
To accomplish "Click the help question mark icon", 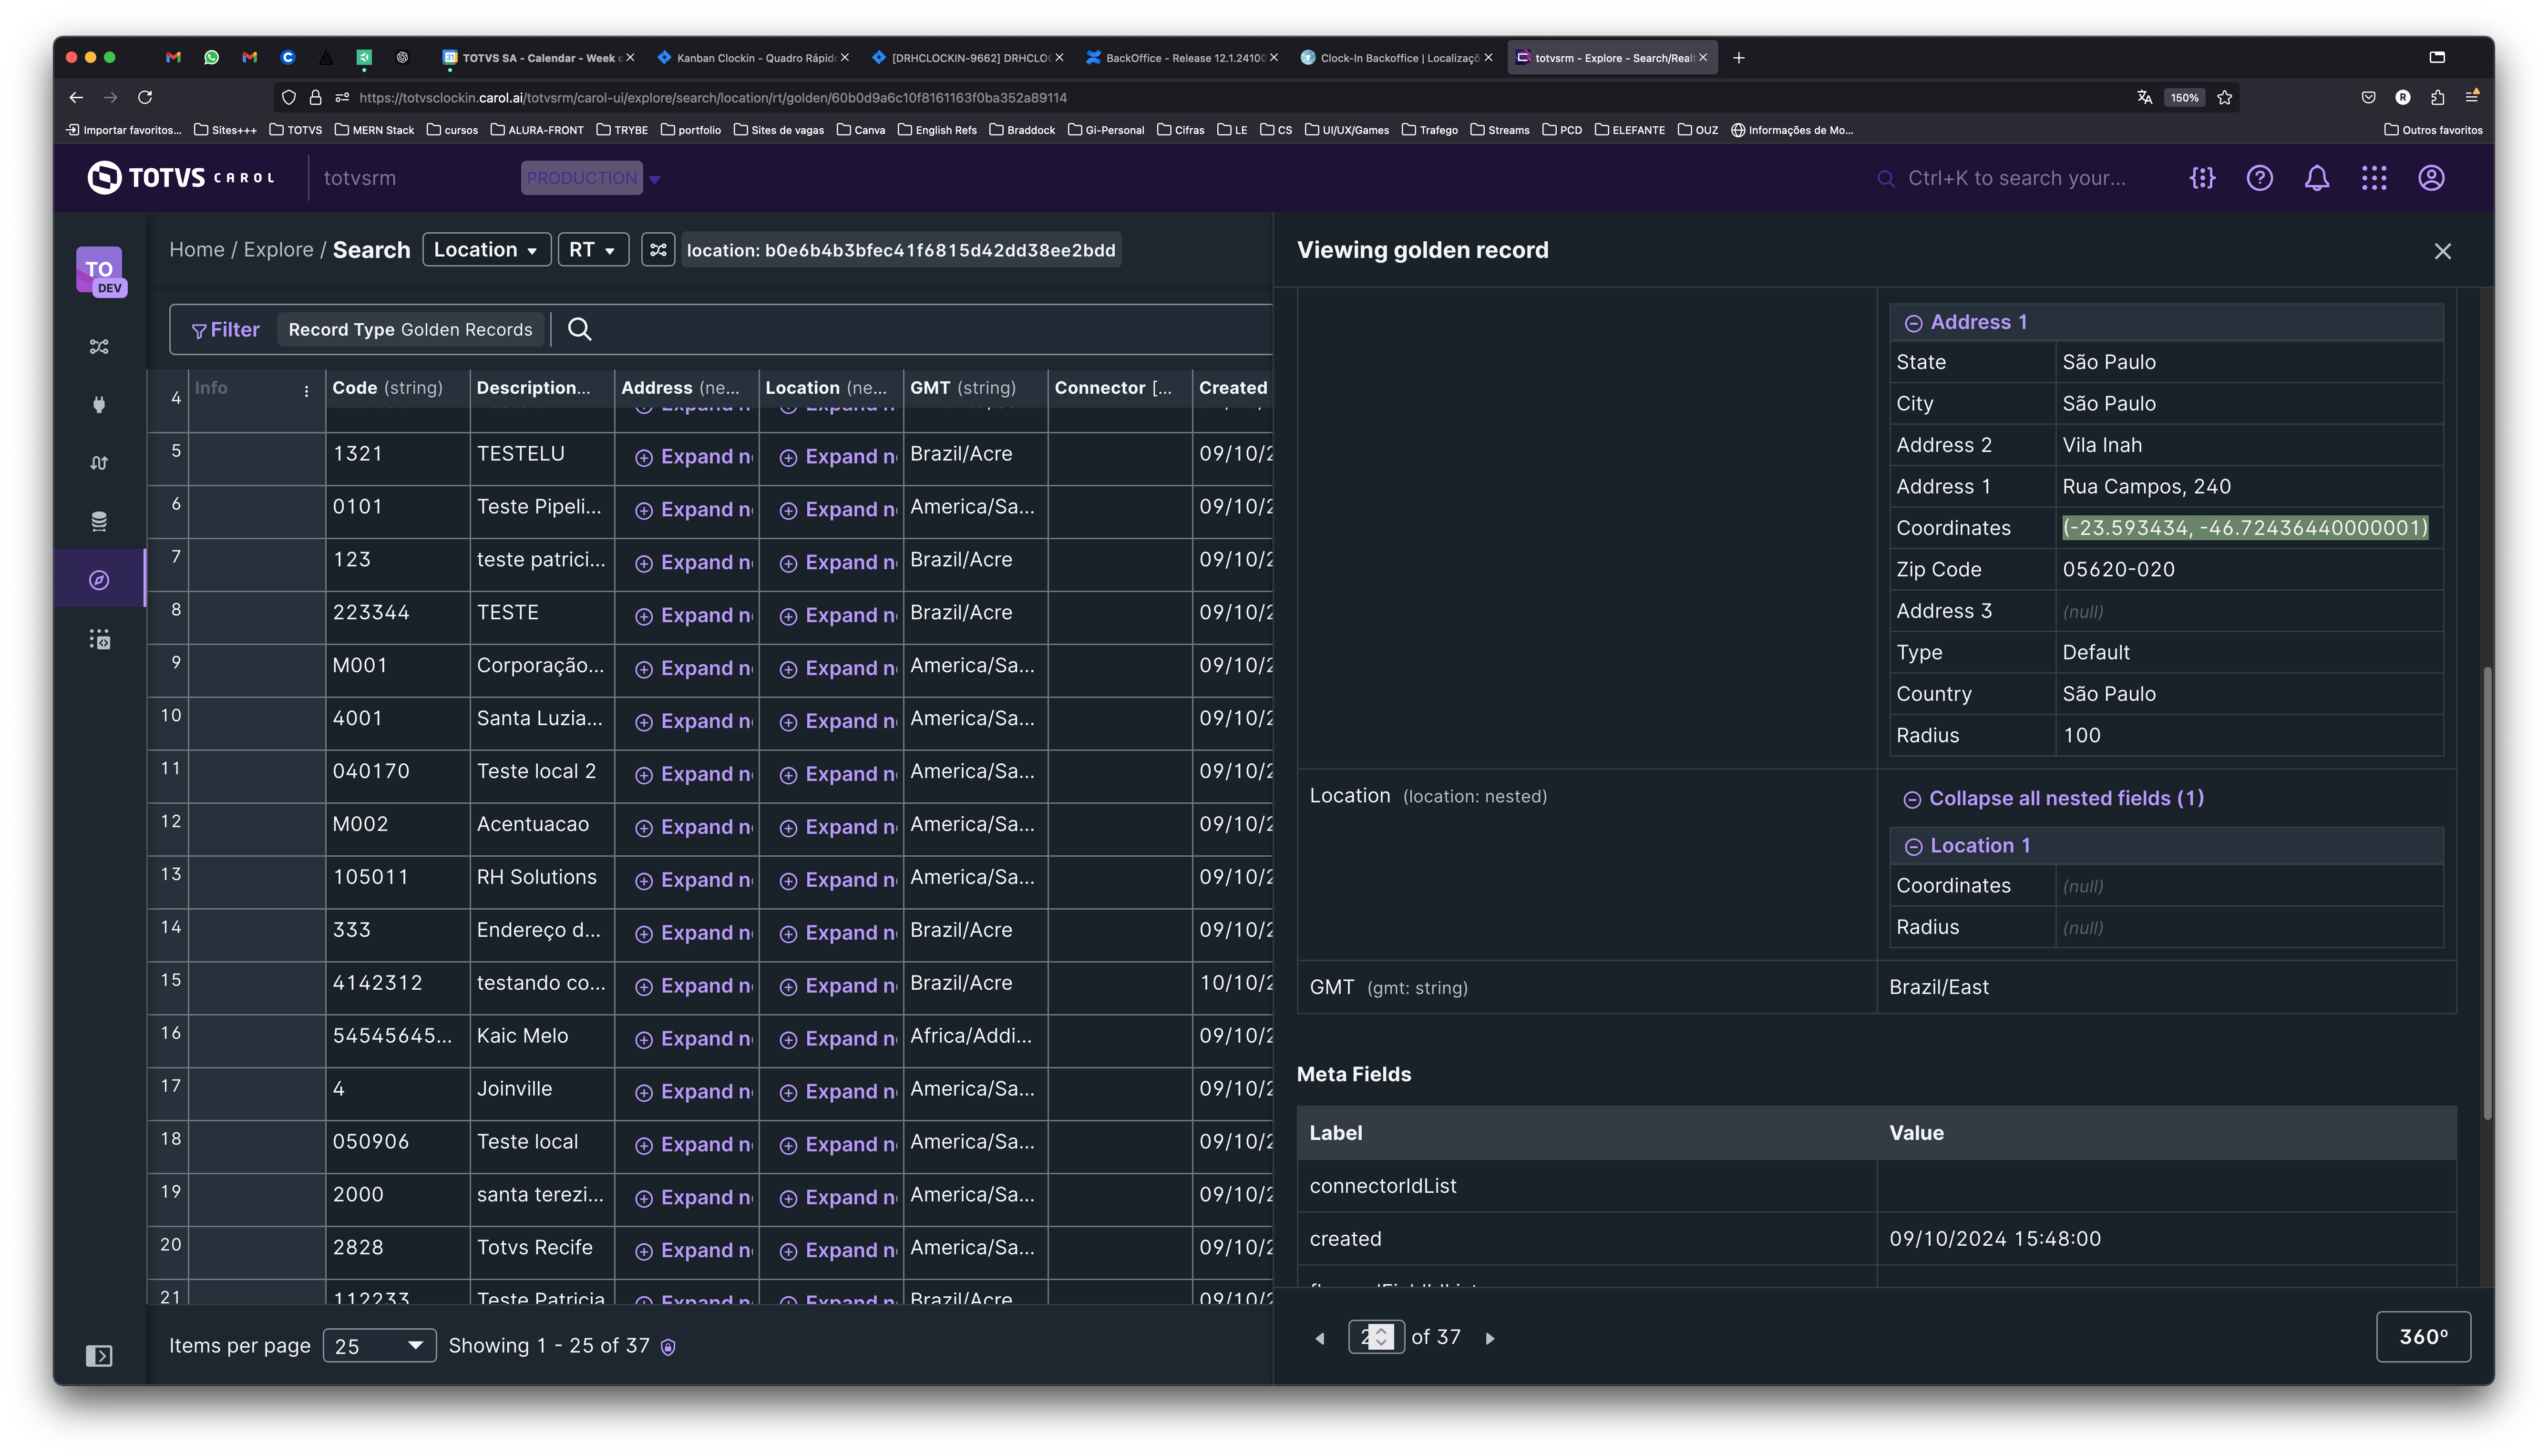I will point(2259,178).
